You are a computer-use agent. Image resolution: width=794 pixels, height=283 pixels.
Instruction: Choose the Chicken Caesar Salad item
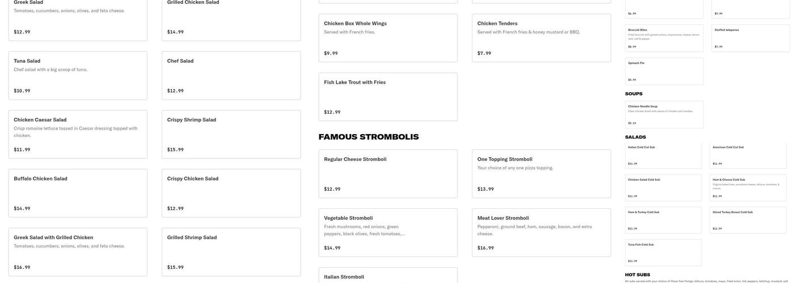pyautogui.click(x=78, y=135)
